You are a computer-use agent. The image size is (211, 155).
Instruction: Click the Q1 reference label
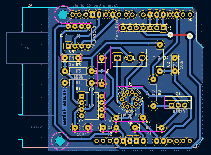click(x=178, y=94)
